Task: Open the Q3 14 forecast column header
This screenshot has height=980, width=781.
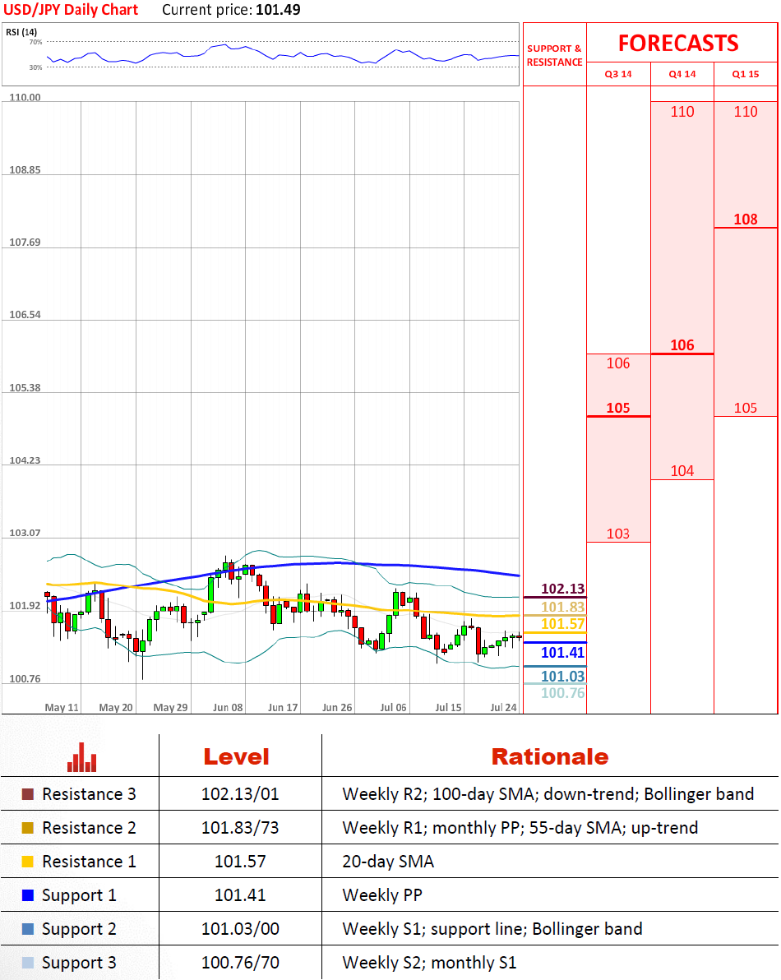Action: tap(618, 74)
